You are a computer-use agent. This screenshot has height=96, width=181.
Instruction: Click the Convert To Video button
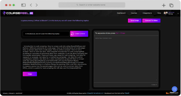[x=151, y=21]
